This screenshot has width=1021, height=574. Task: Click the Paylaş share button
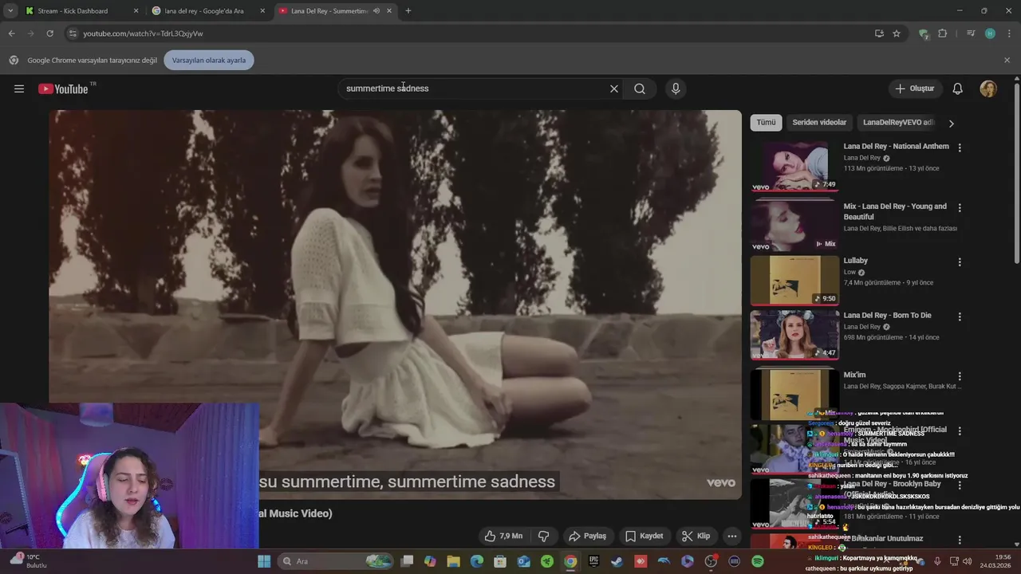587,536
